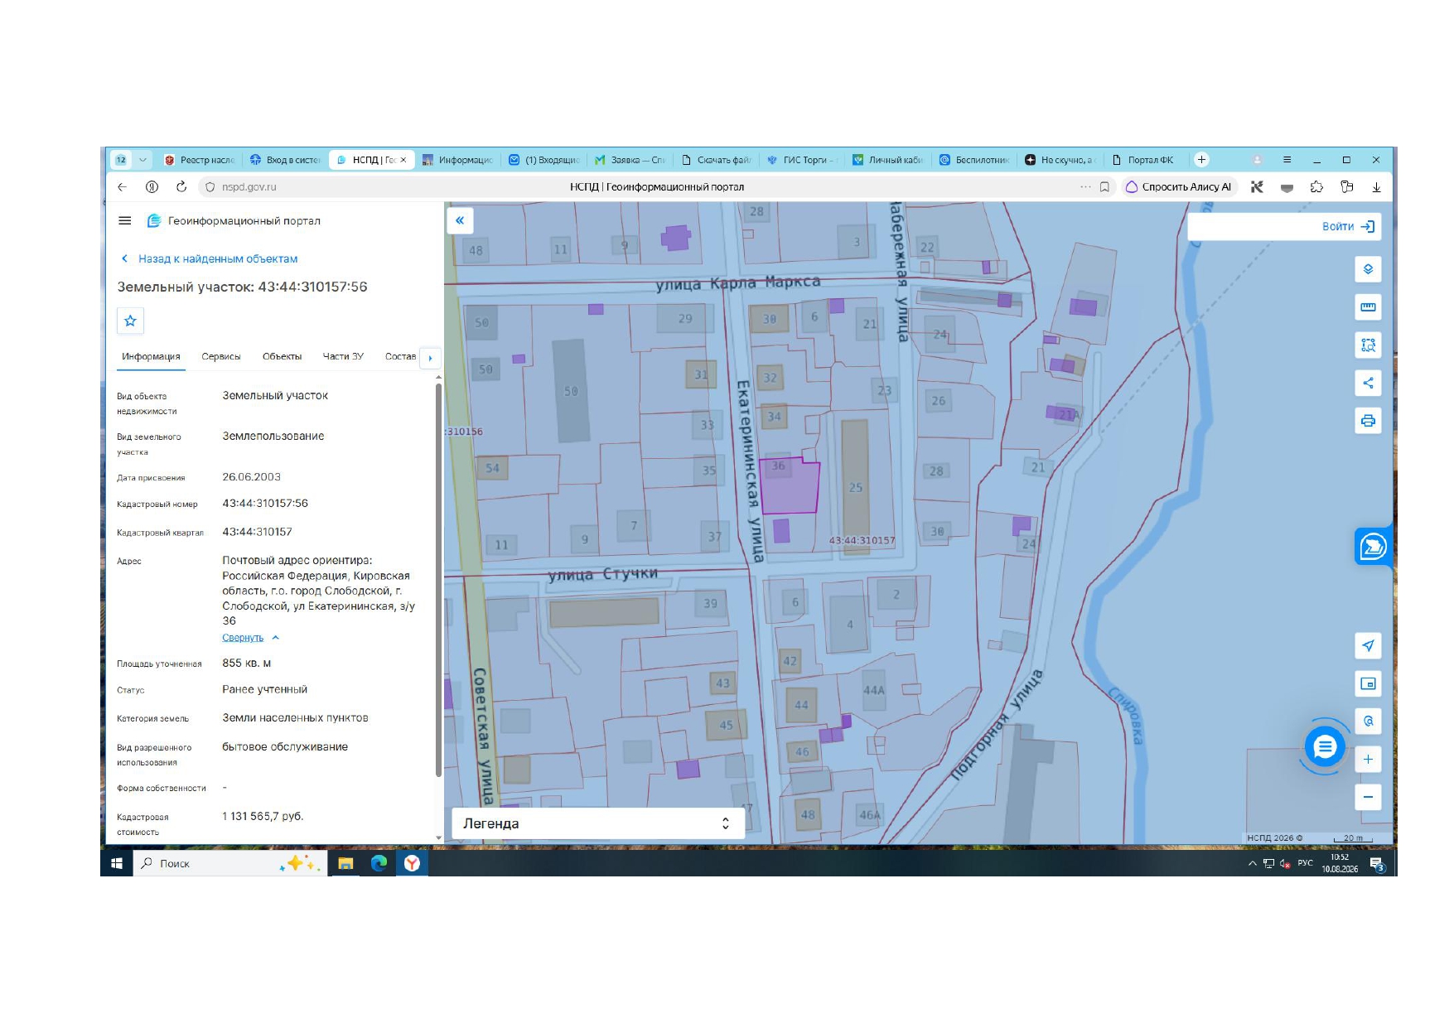Open the blue assistant widget on right edge
The image size is (1454, 1028).
(x=1373, y=547)
